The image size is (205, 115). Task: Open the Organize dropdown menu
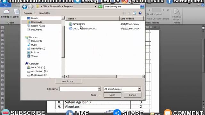pos(29,13)
